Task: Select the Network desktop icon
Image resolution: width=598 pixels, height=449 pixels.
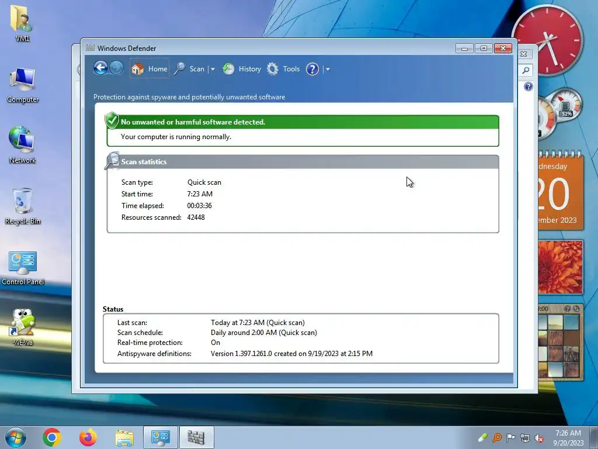Action: coord(22,145)
